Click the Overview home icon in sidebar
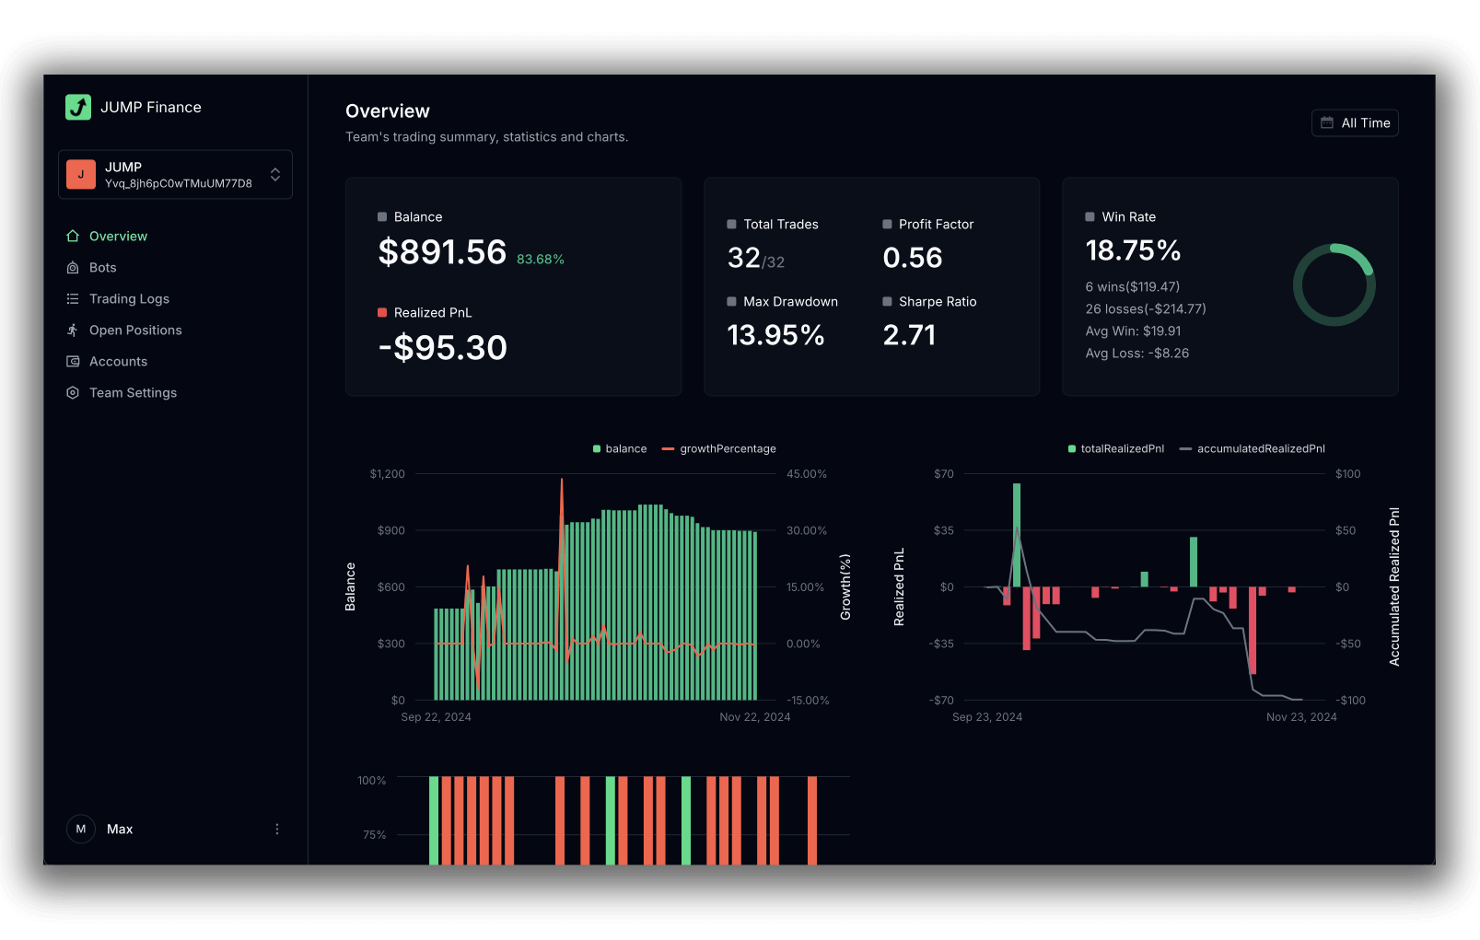This screenshot has height=940, width=1480. click(73, 237)
